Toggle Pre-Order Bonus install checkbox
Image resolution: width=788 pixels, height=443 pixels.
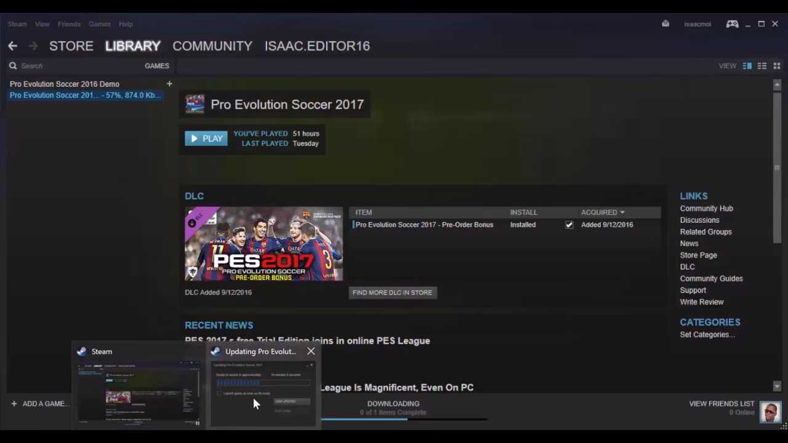[569, 225]
